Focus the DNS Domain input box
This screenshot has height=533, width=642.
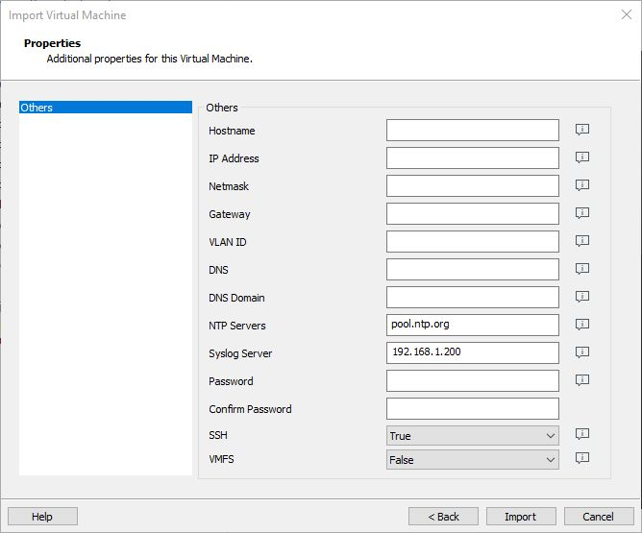[472, 298]
